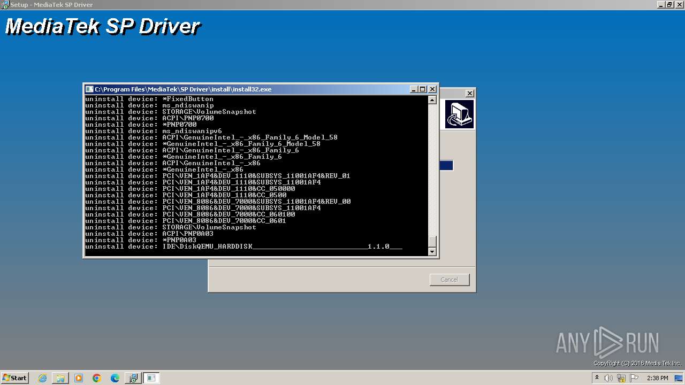
Task: Open the network status tray icon
Action: coord(621,378)
